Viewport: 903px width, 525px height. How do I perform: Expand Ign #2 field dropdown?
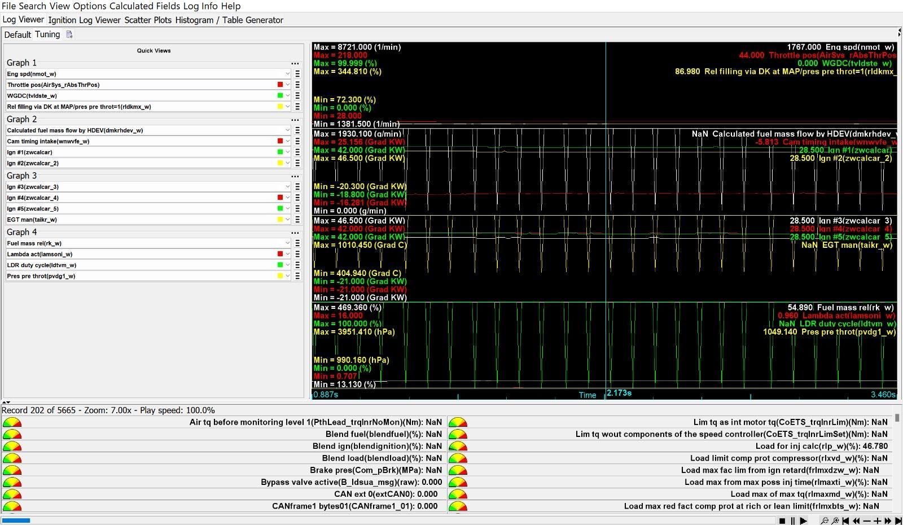pos(287,163)
